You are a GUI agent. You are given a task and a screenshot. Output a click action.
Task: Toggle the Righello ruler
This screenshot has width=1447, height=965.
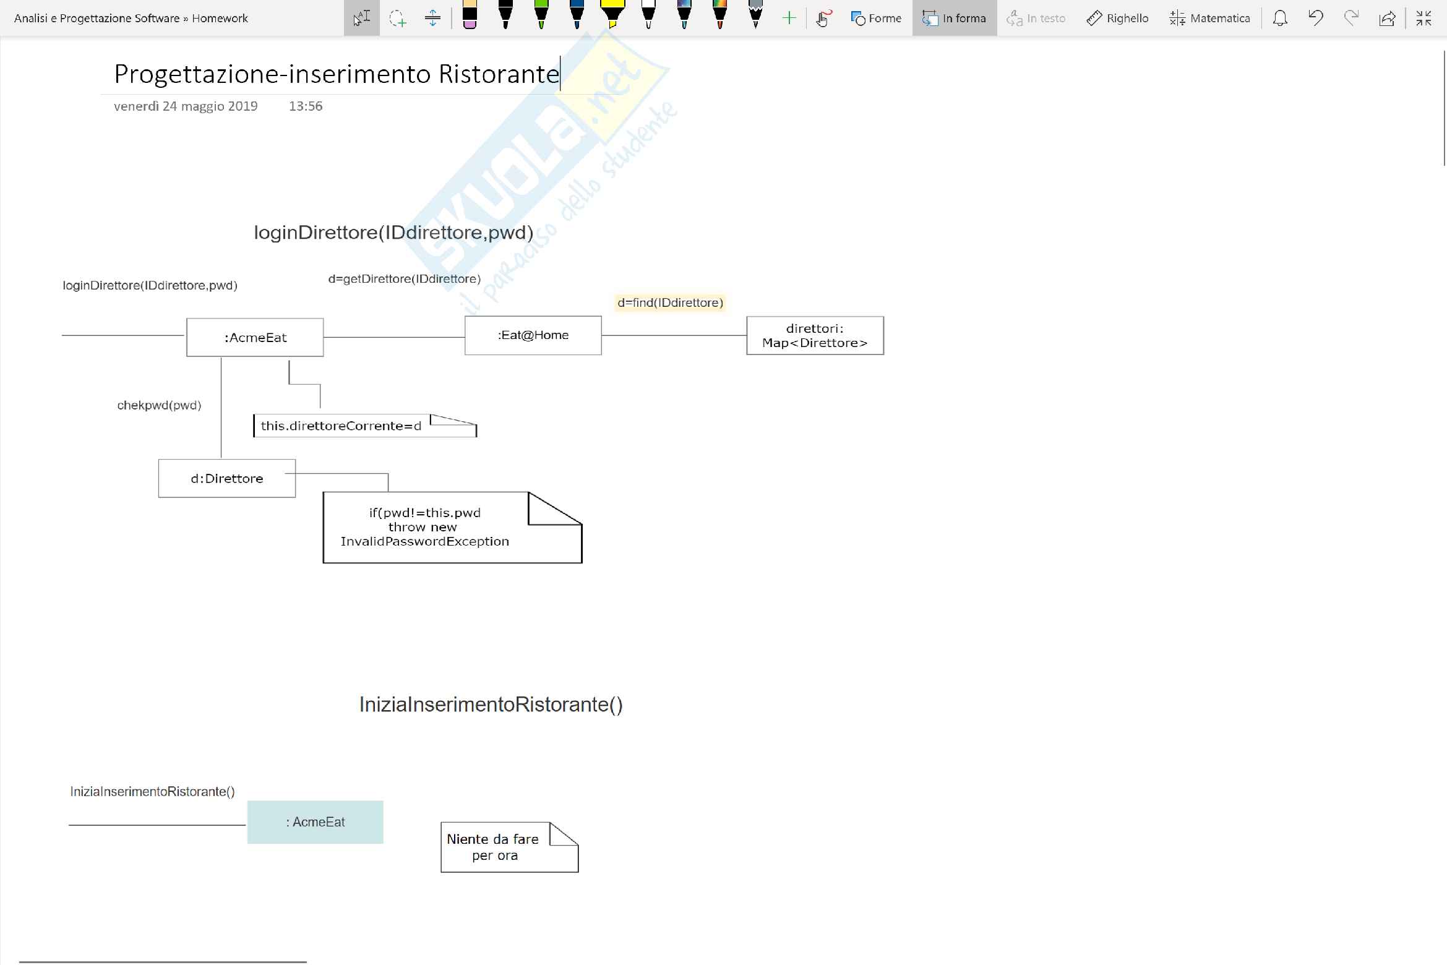click(1117, 18)
